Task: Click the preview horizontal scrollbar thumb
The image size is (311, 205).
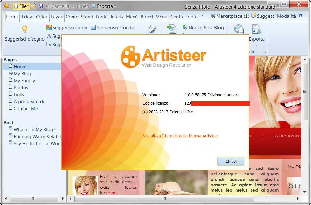Action: click(164, 198)
